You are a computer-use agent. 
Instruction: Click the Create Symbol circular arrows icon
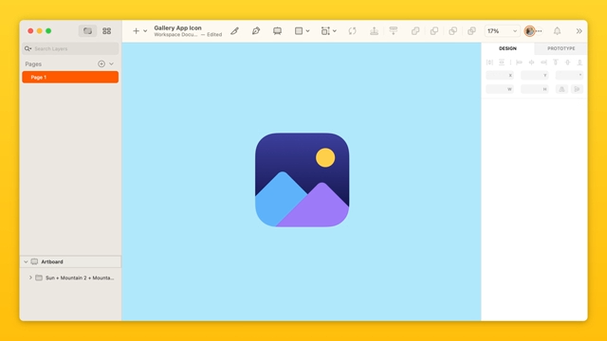point(352,31)
